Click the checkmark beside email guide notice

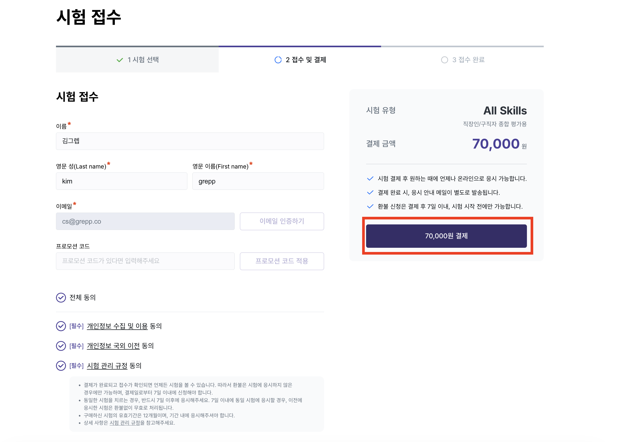[370, 193]
